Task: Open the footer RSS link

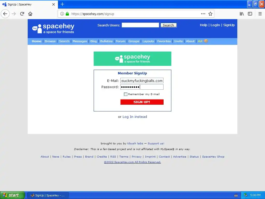Action: click(113, 157)
